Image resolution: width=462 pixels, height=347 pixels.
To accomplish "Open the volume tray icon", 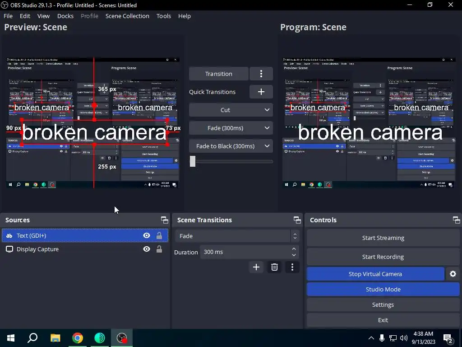I will (x=404, y=338).
